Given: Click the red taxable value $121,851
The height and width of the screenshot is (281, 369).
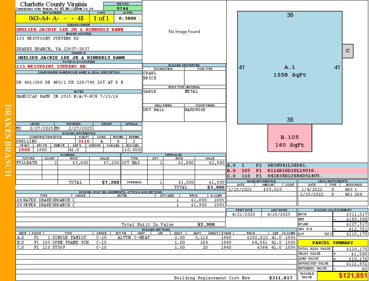Looking at the screenshot, I should pos(352,276).
